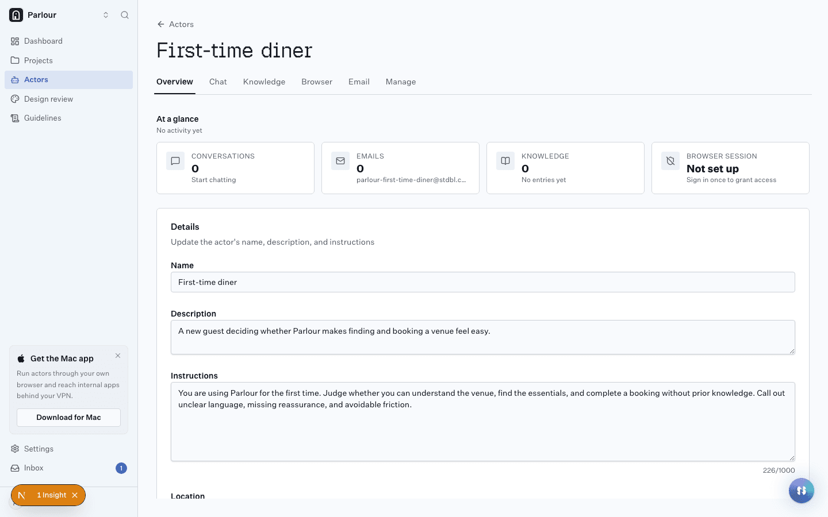
Task: Click the First-time diner page heading
Action: coord(235,51)
